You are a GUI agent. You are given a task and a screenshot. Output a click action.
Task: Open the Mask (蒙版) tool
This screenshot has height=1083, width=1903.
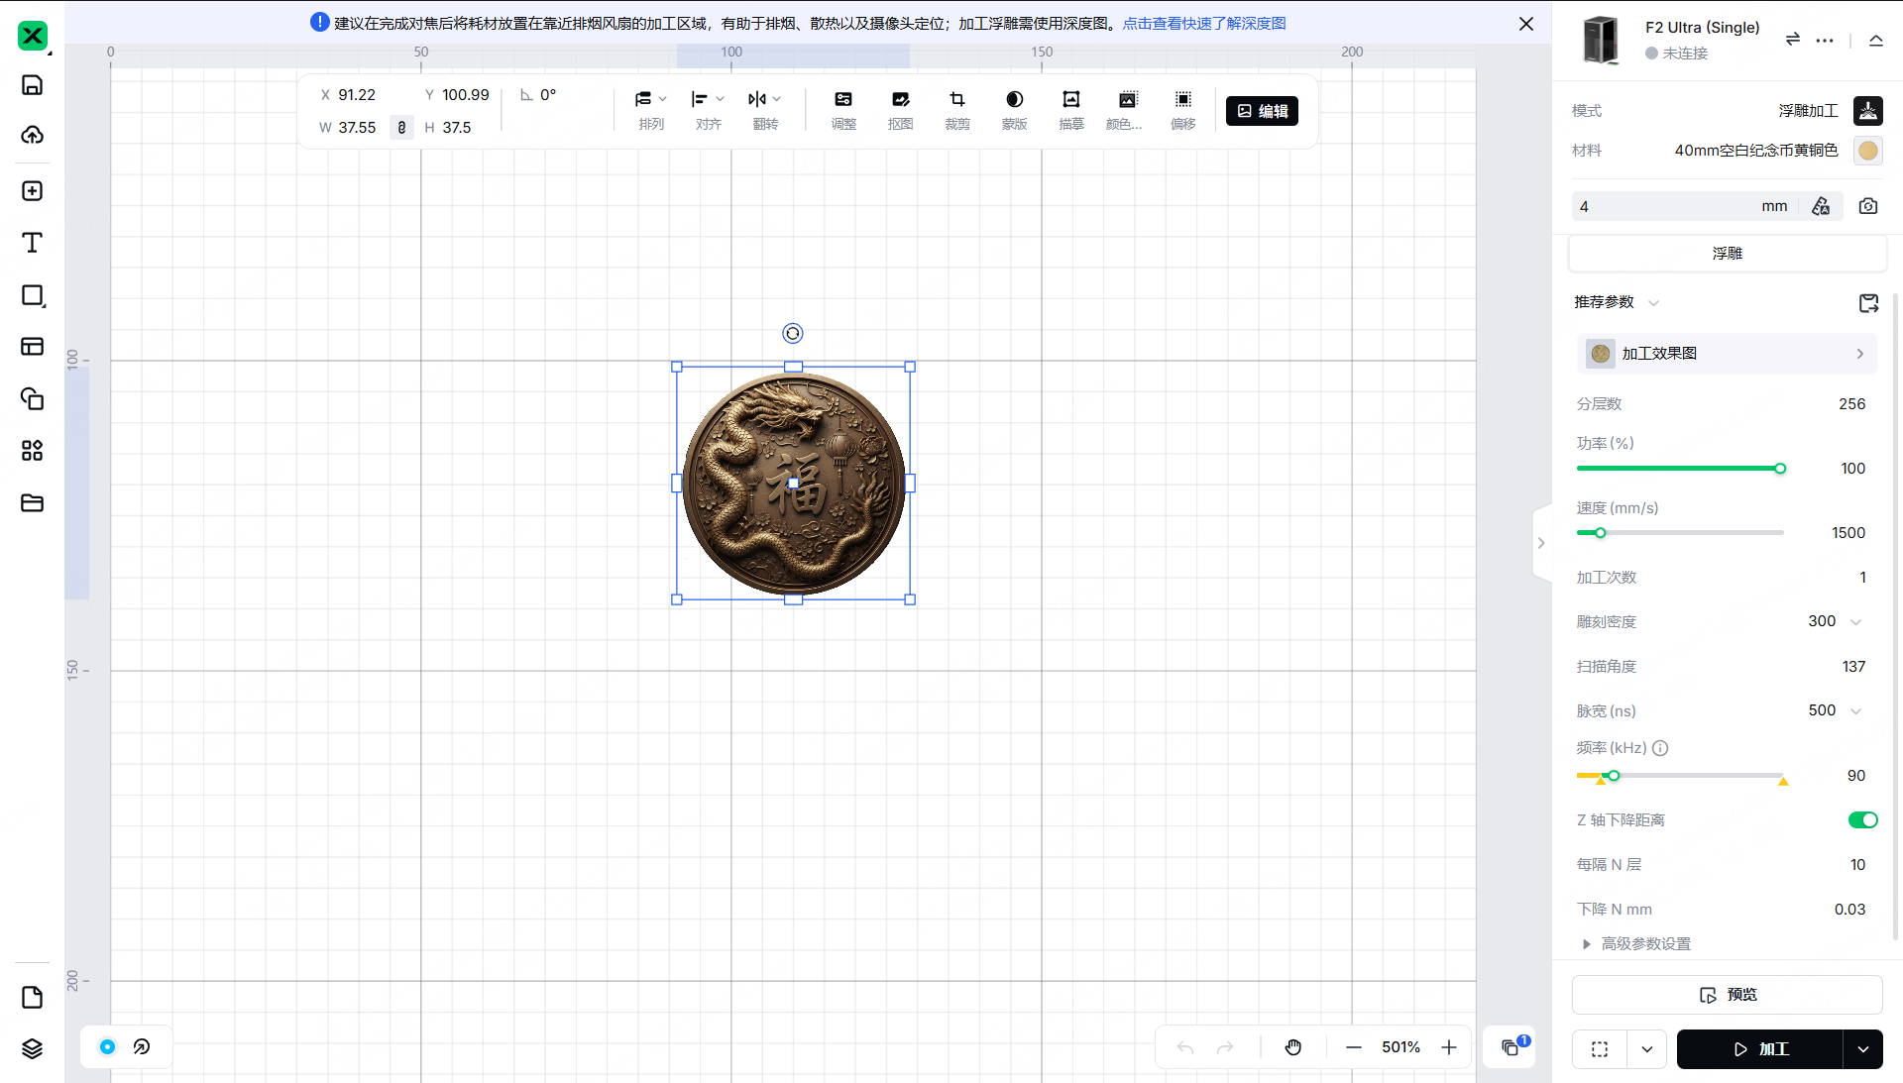1014,100
